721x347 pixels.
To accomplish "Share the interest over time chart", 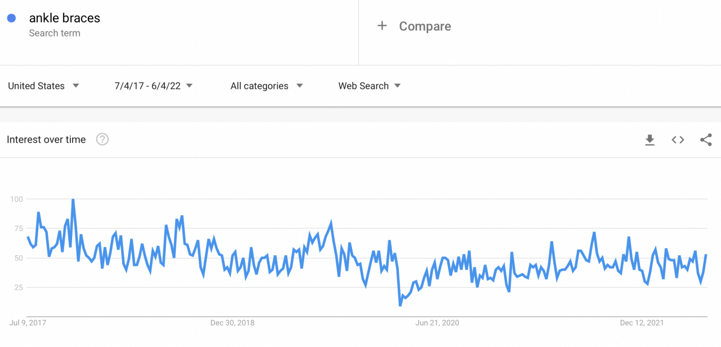I will pos(706,139).
